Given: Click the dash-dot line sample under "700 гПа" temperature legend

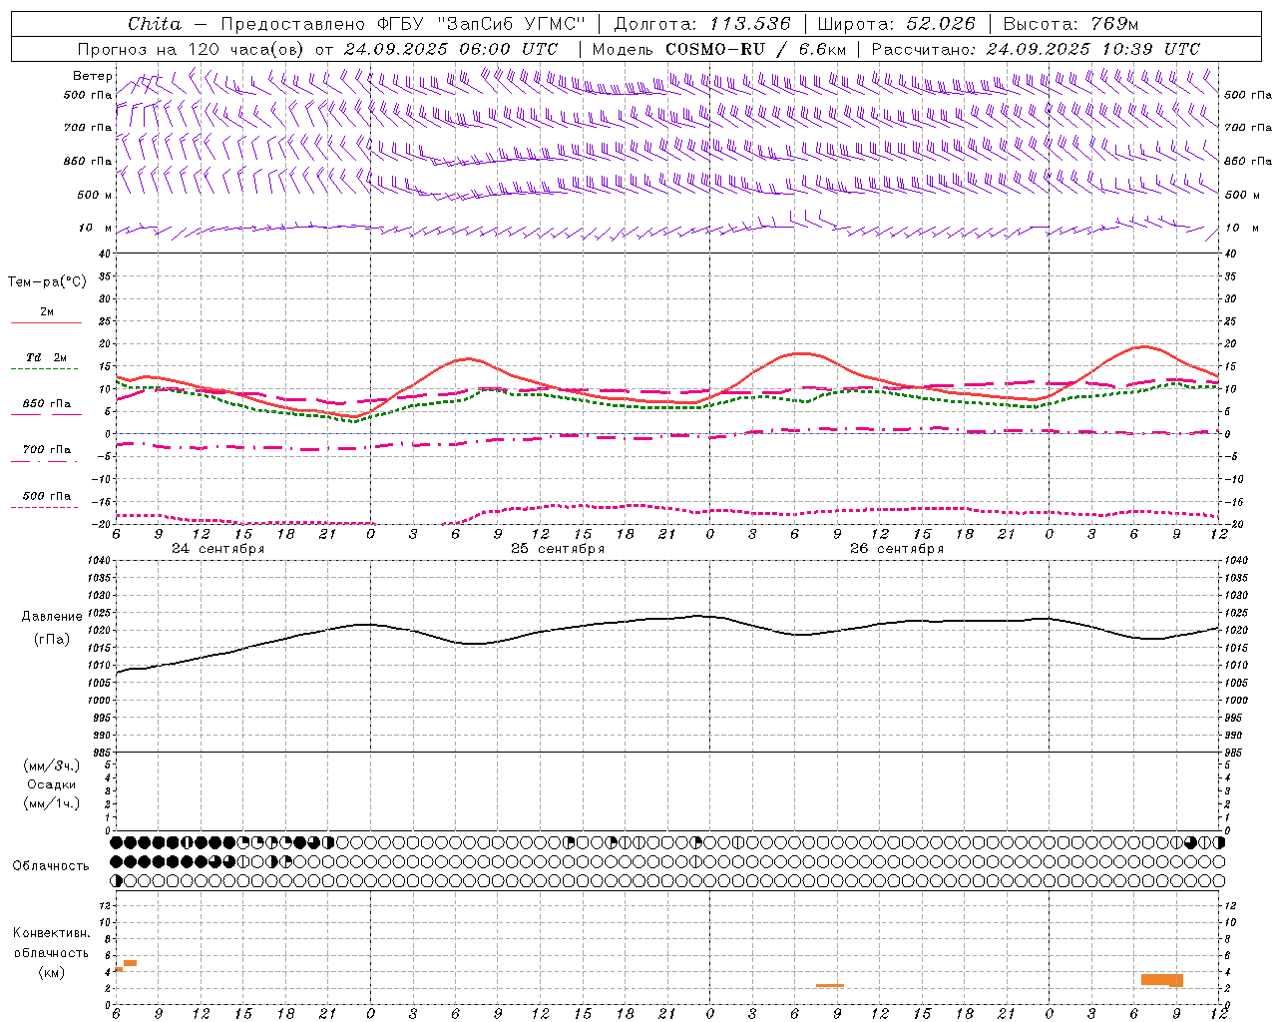Looking at the screenshot, I should (x=44, y=461).
